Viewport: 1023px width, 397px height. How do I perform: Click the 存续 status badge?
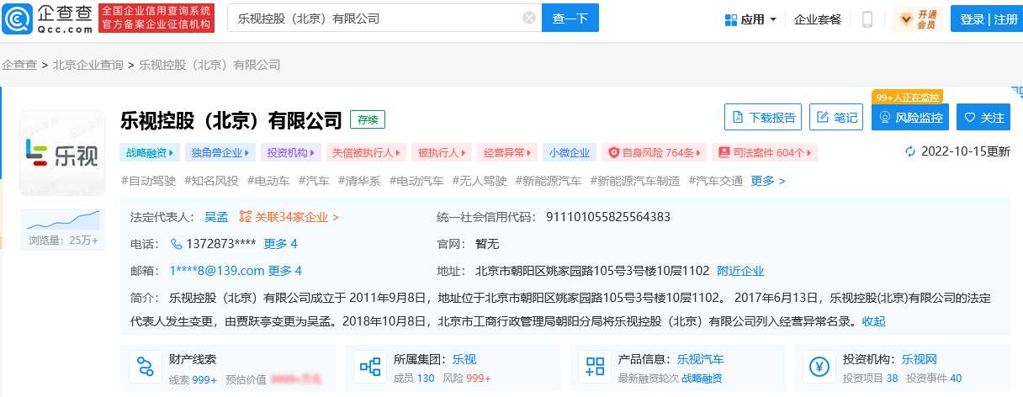tap(368, 119)
